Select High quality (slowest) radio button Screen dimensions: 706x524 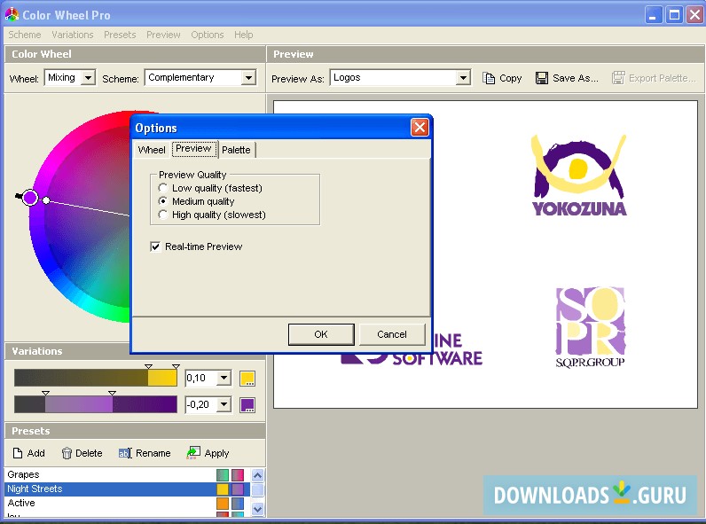[x=163, y=215]
